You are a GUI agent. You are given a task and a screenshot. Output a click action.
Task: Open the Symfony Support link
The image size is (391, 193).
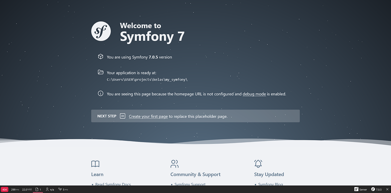click(x=191, y=184)
